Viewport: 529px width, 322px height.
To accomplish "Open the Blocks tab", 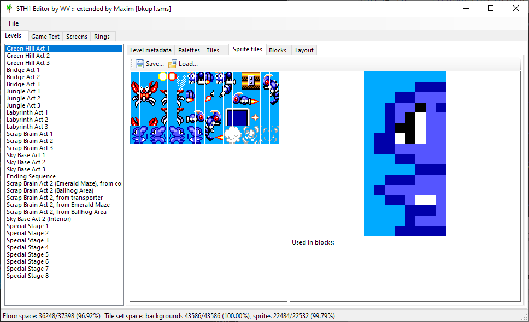I will (x=278, y=50).
